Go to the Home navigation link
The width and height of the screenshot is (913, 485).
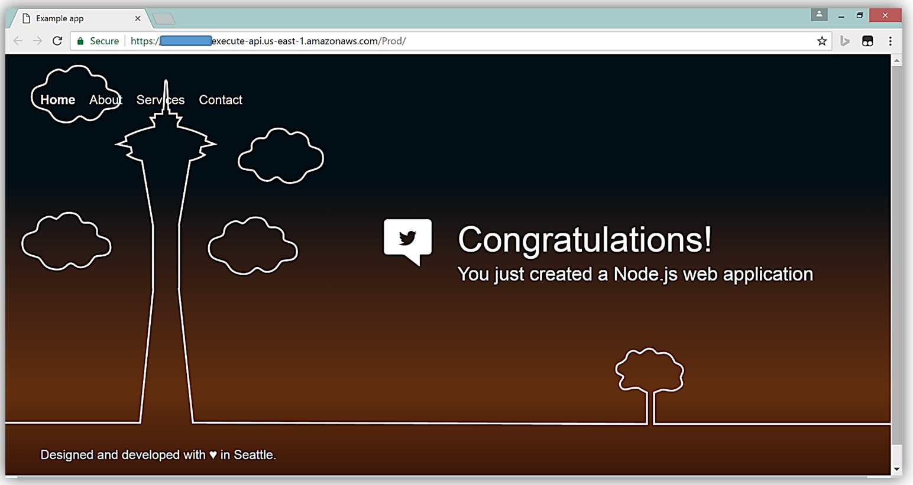click(x=57, y=100)
